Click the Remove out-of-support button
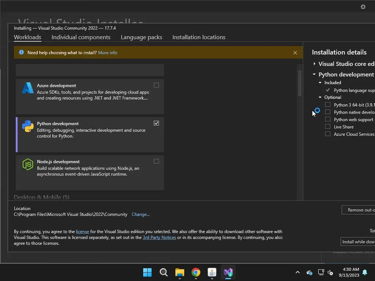The width and height of the screenshot is (375, 281). pos(358,210)
